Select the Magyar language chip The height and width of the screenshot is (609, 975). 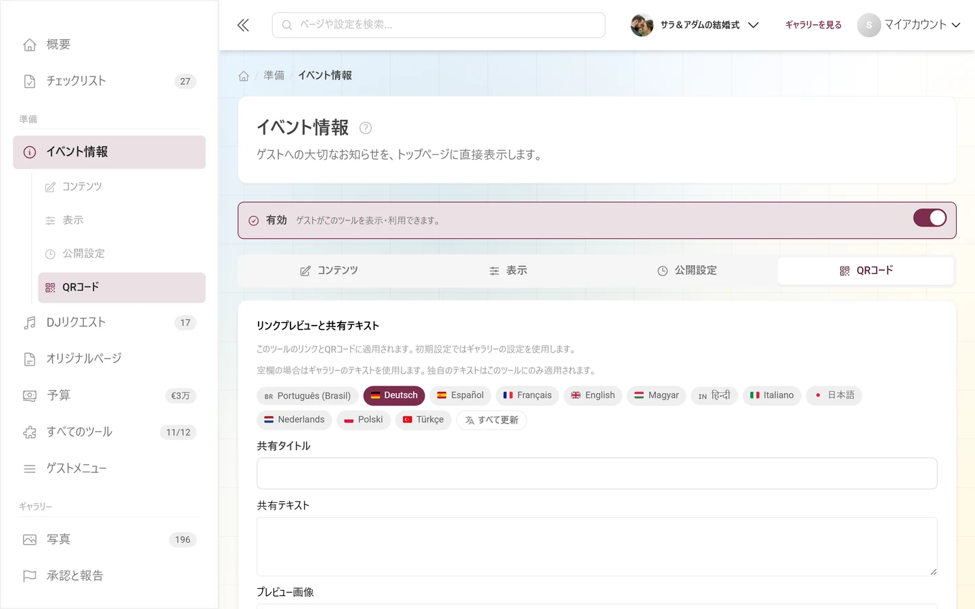(x=657, y=395)
